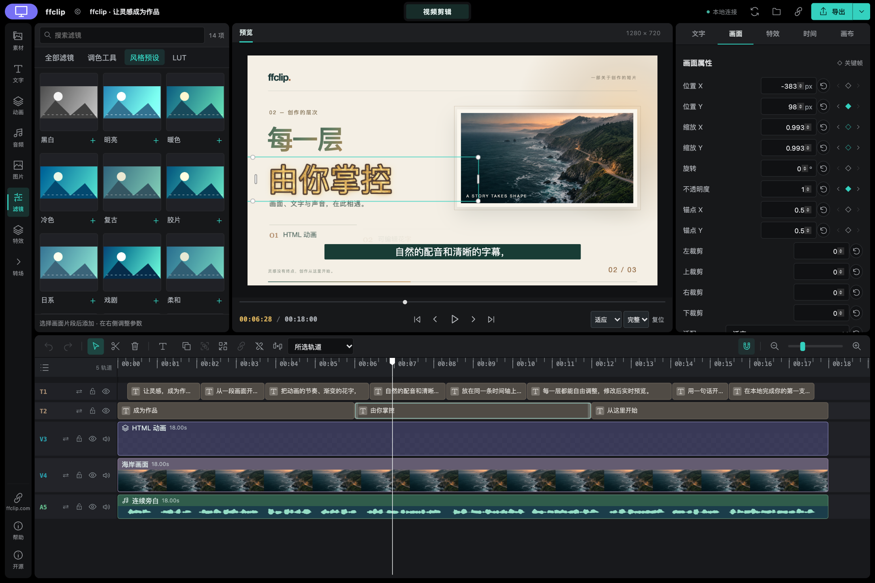
Task: Lock track T2
Action: click(x=92, y=411)
